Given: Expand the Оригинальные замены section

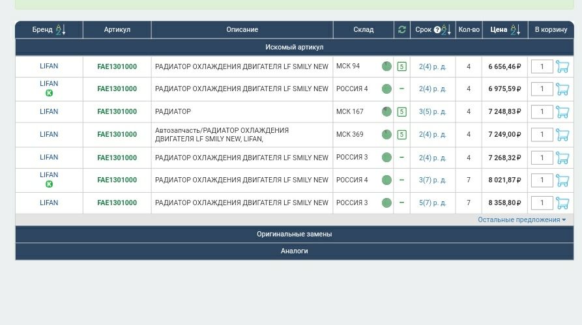Looking at the screenshot, I should pyautogui.click(x=295, y=234).
